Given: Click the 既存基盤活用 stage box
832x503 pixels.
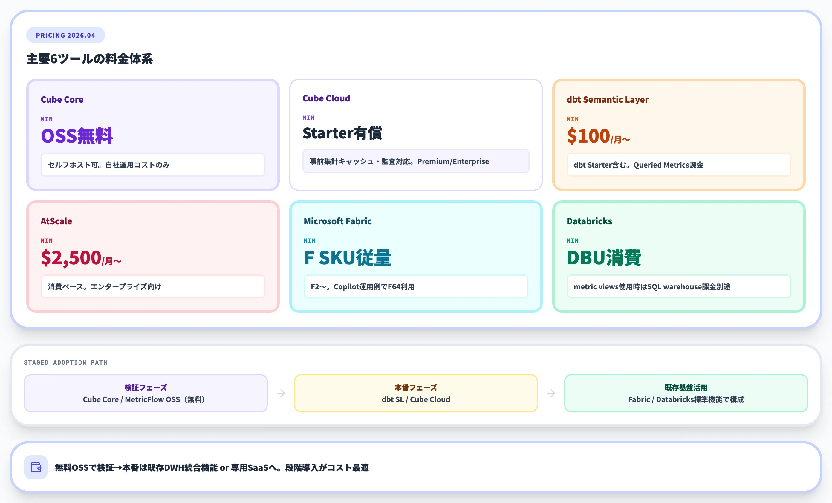Looking at the screenshot, I should (x=686, y=393).
